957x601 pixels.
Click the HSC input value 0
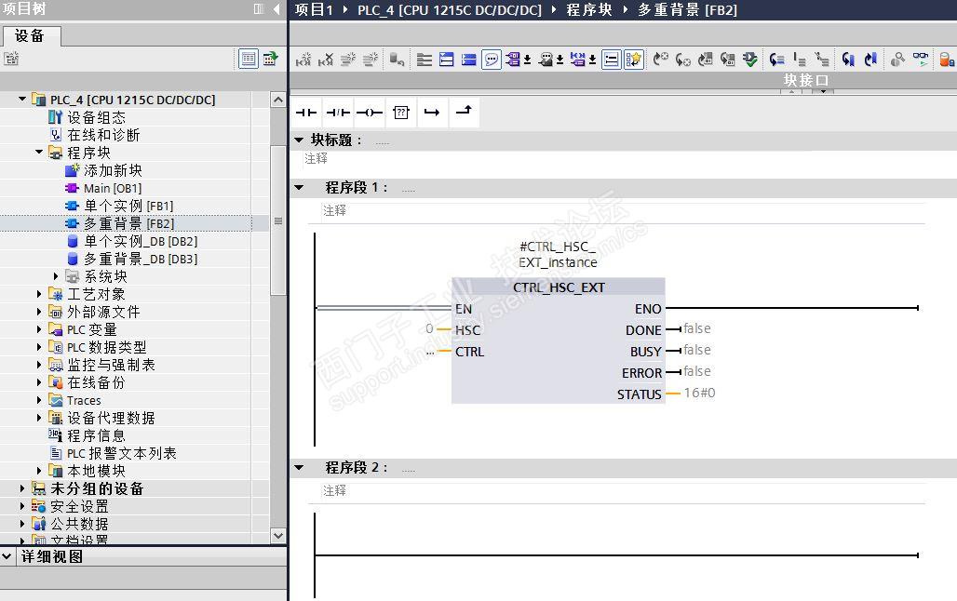pyautogui.click(x=429, y=329)
